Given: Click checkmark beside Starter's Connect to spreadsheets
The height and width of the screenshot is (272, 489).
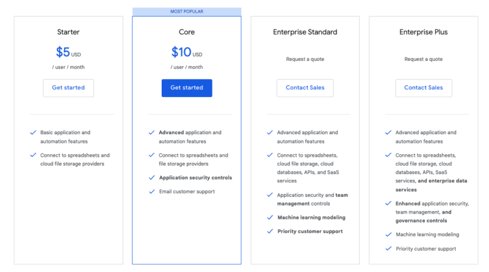Looking at the screenshot, I should (33, 155).
